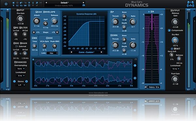Click the Mode section header
Image resolution: width=196 pixels, height=121 pixels.
pyautogui.click(x=49, y=38)
